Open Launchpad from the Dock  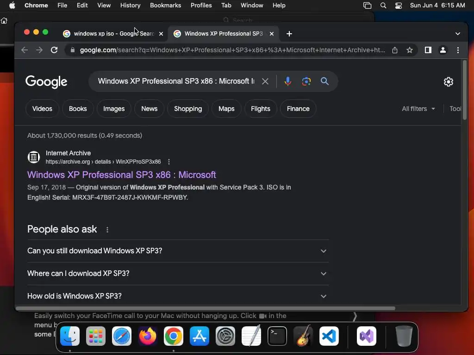coord(96,336)
